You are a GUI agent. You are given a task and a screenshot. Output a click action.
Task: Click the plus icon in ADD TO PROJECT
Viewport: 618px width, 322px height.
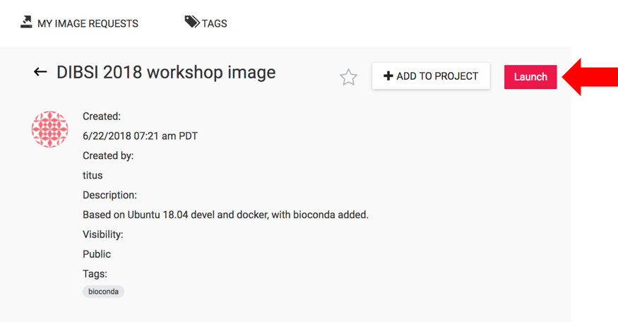pos(388,76)
